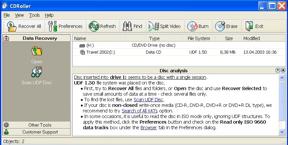Click the Refresh toolbar button

[102, 26]
